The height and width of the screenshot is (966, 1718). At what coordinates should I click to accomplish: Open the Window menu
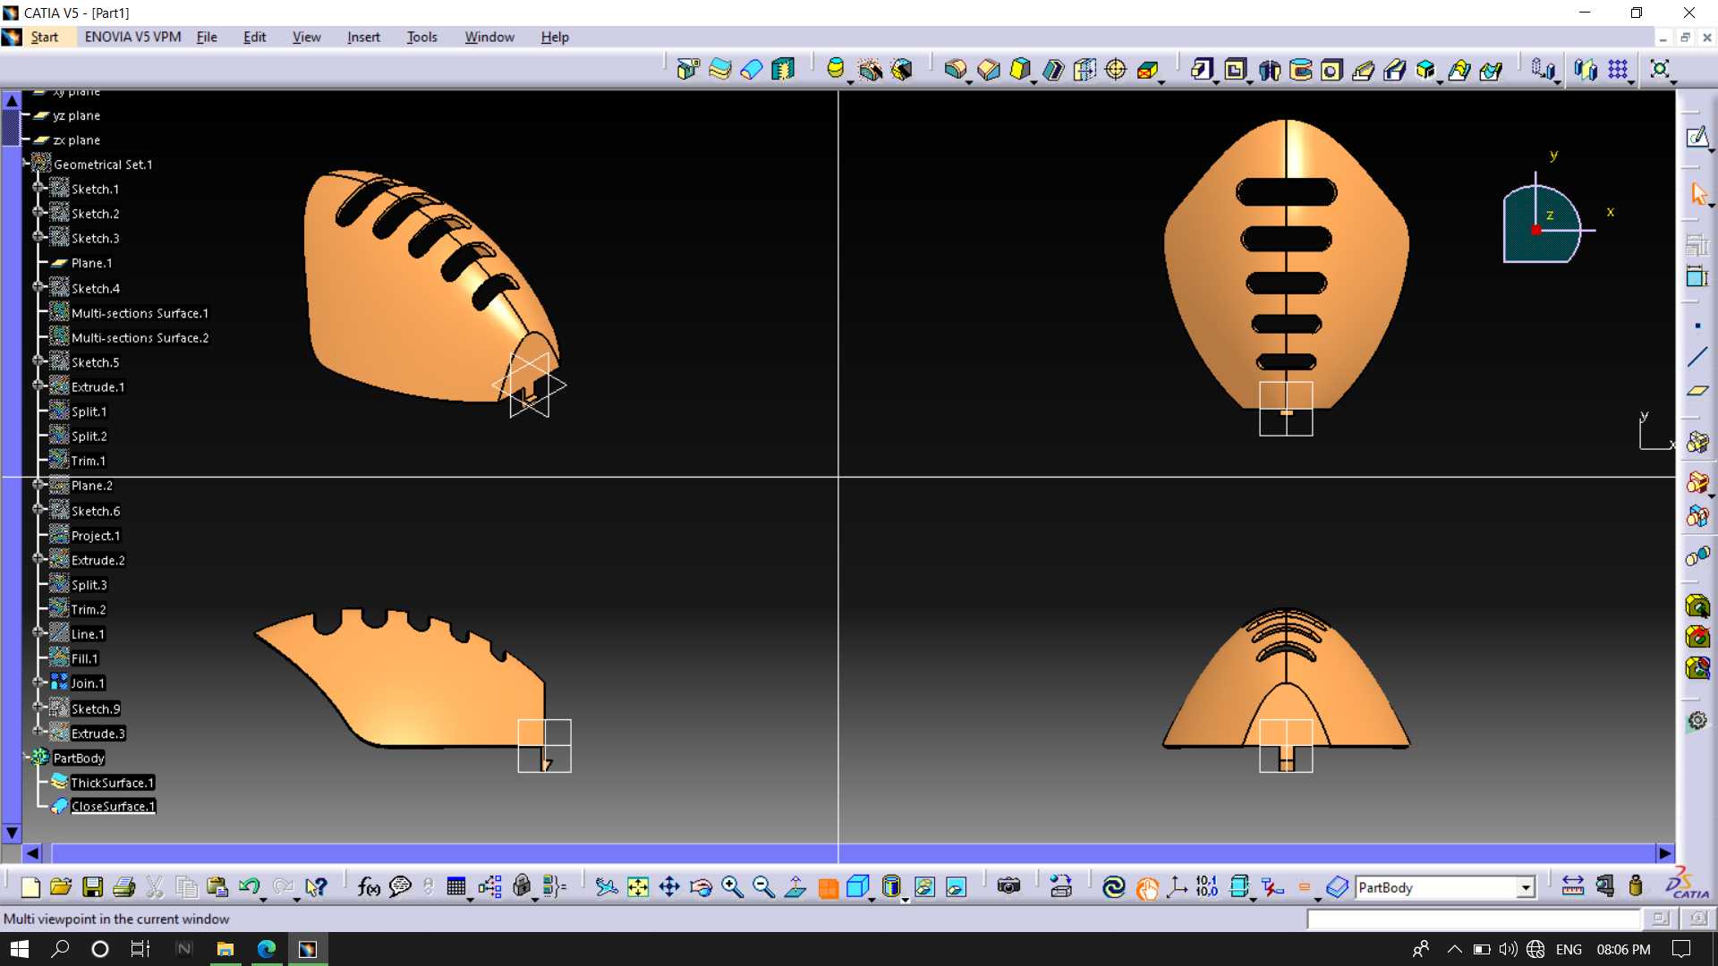coord(489,37)
